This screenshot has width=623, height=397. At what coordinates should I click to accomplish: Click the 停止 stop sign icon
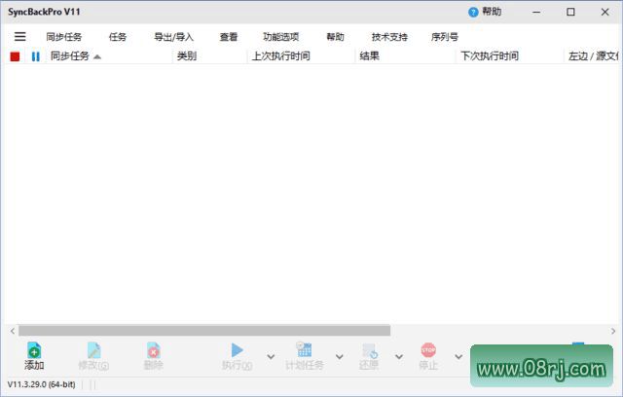(x=428, y=350)
